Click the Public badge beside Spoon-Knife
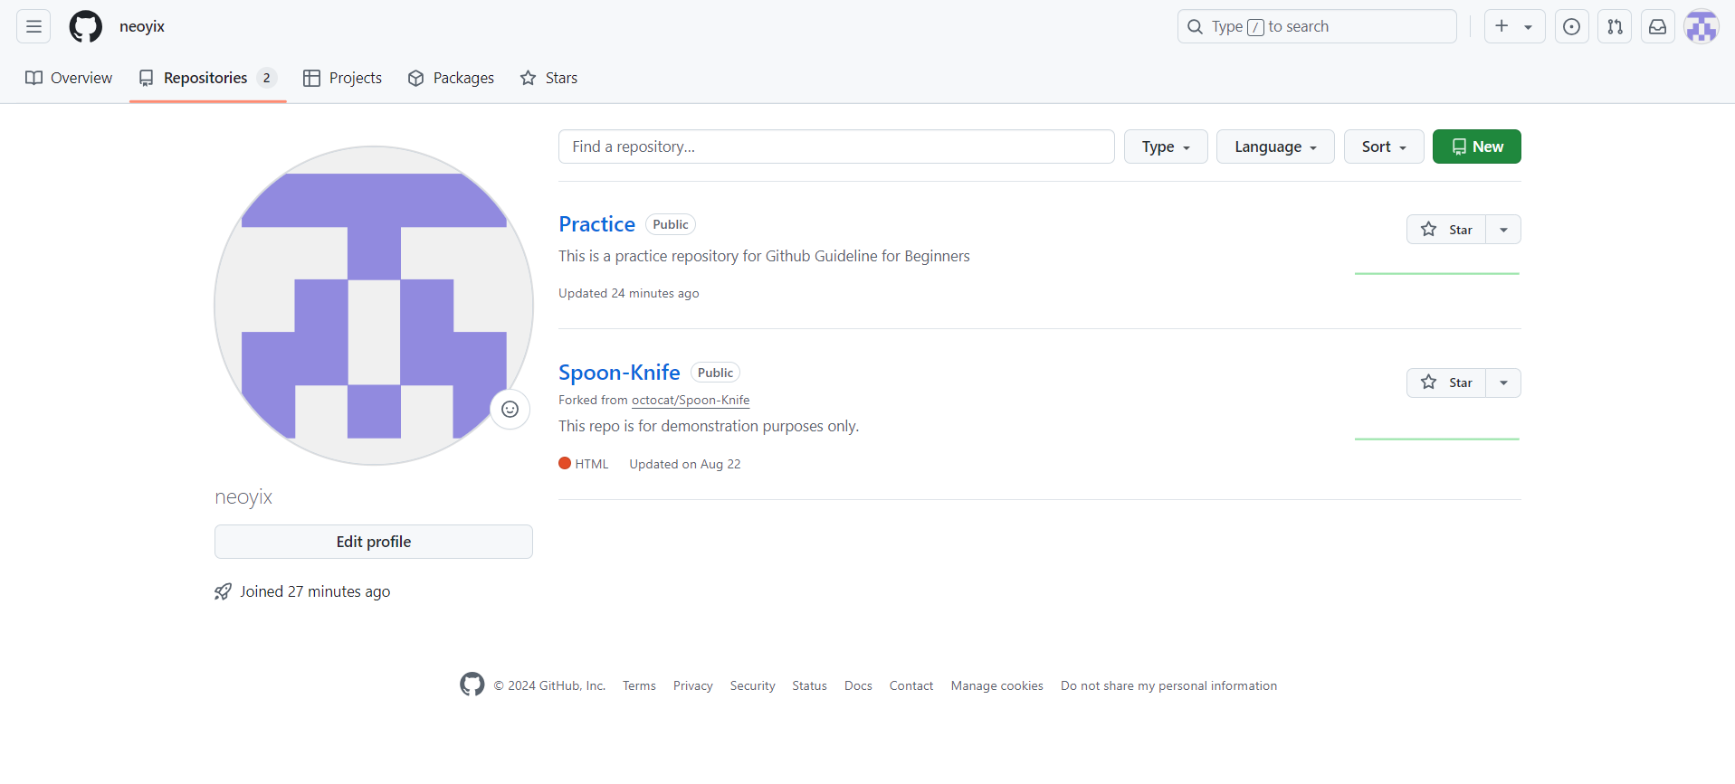 pos(715,373)
